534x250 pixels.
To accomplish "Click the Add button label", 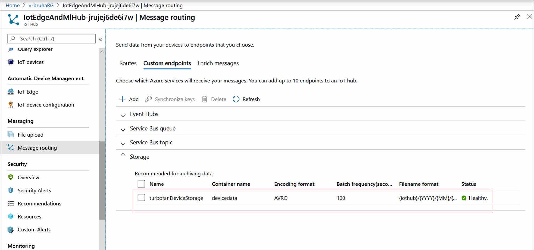I will tap(134, 99).
